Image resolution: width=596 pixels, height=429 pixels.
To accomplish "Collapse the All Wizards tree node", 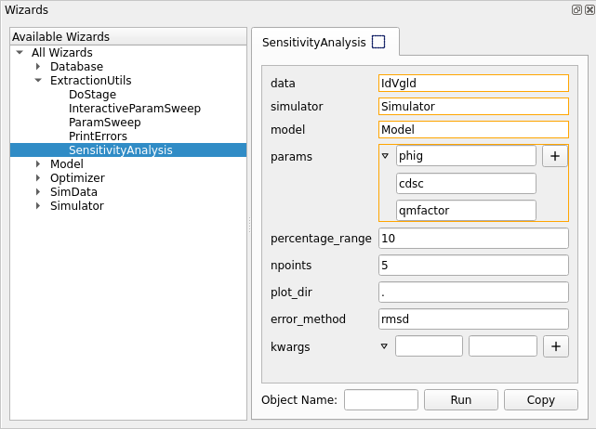I will pos(20,53).
